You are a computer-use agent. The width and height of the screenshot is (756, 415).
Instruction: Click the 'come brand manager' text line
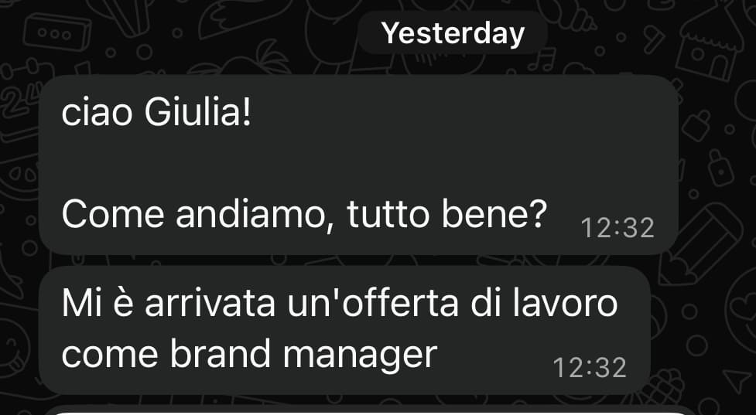(249, 355)
